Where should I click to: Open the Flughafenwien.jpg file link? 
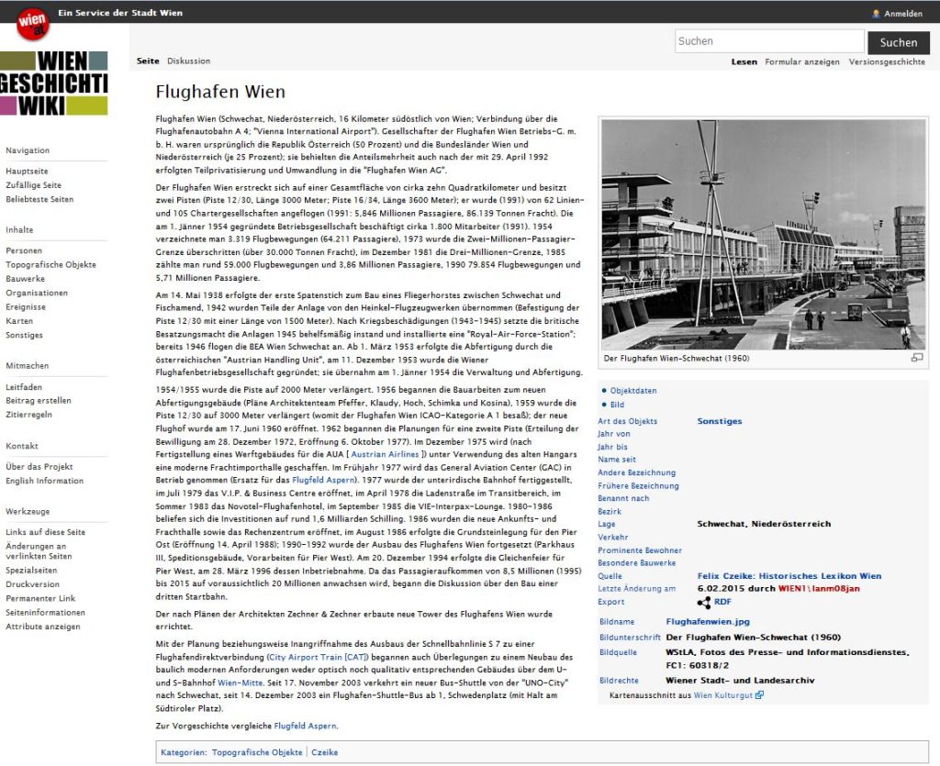point(707,622)
